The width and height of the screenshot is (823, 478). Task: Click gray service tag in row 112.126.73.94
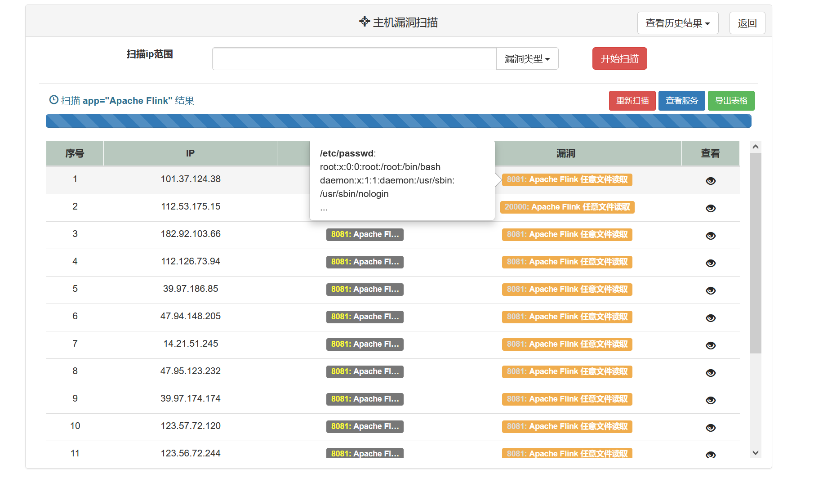pyautogui.click(x=365, y=262)
